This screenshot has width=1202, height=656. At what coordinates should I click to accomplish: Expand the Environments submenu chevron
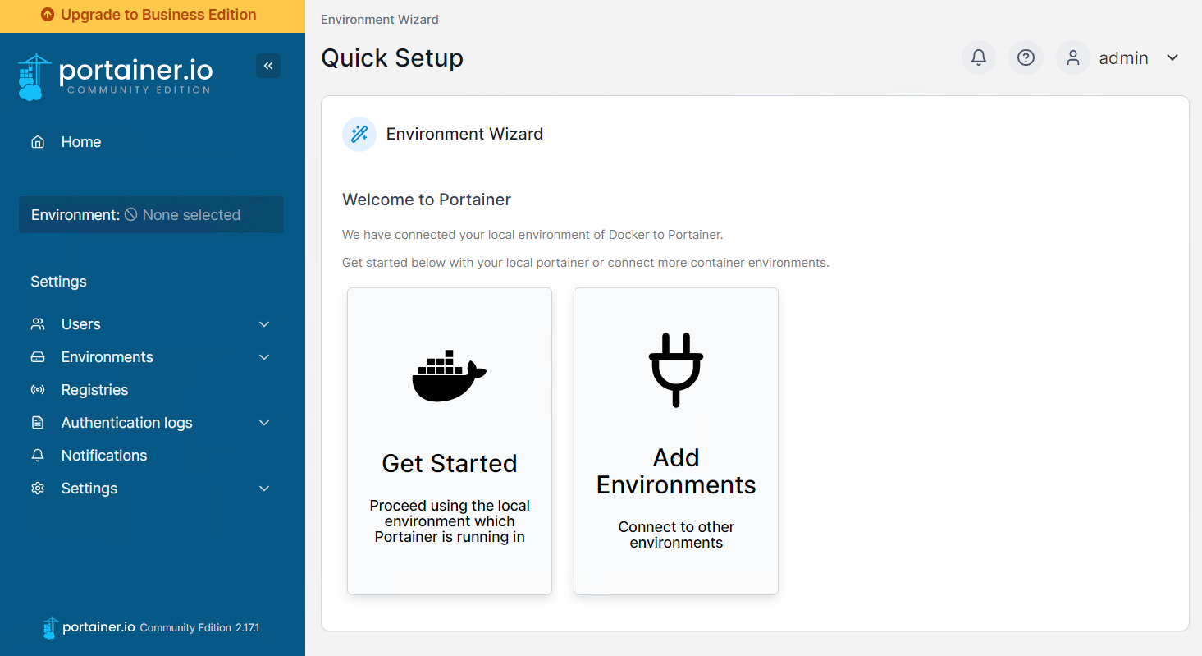(x=264, y=357)
